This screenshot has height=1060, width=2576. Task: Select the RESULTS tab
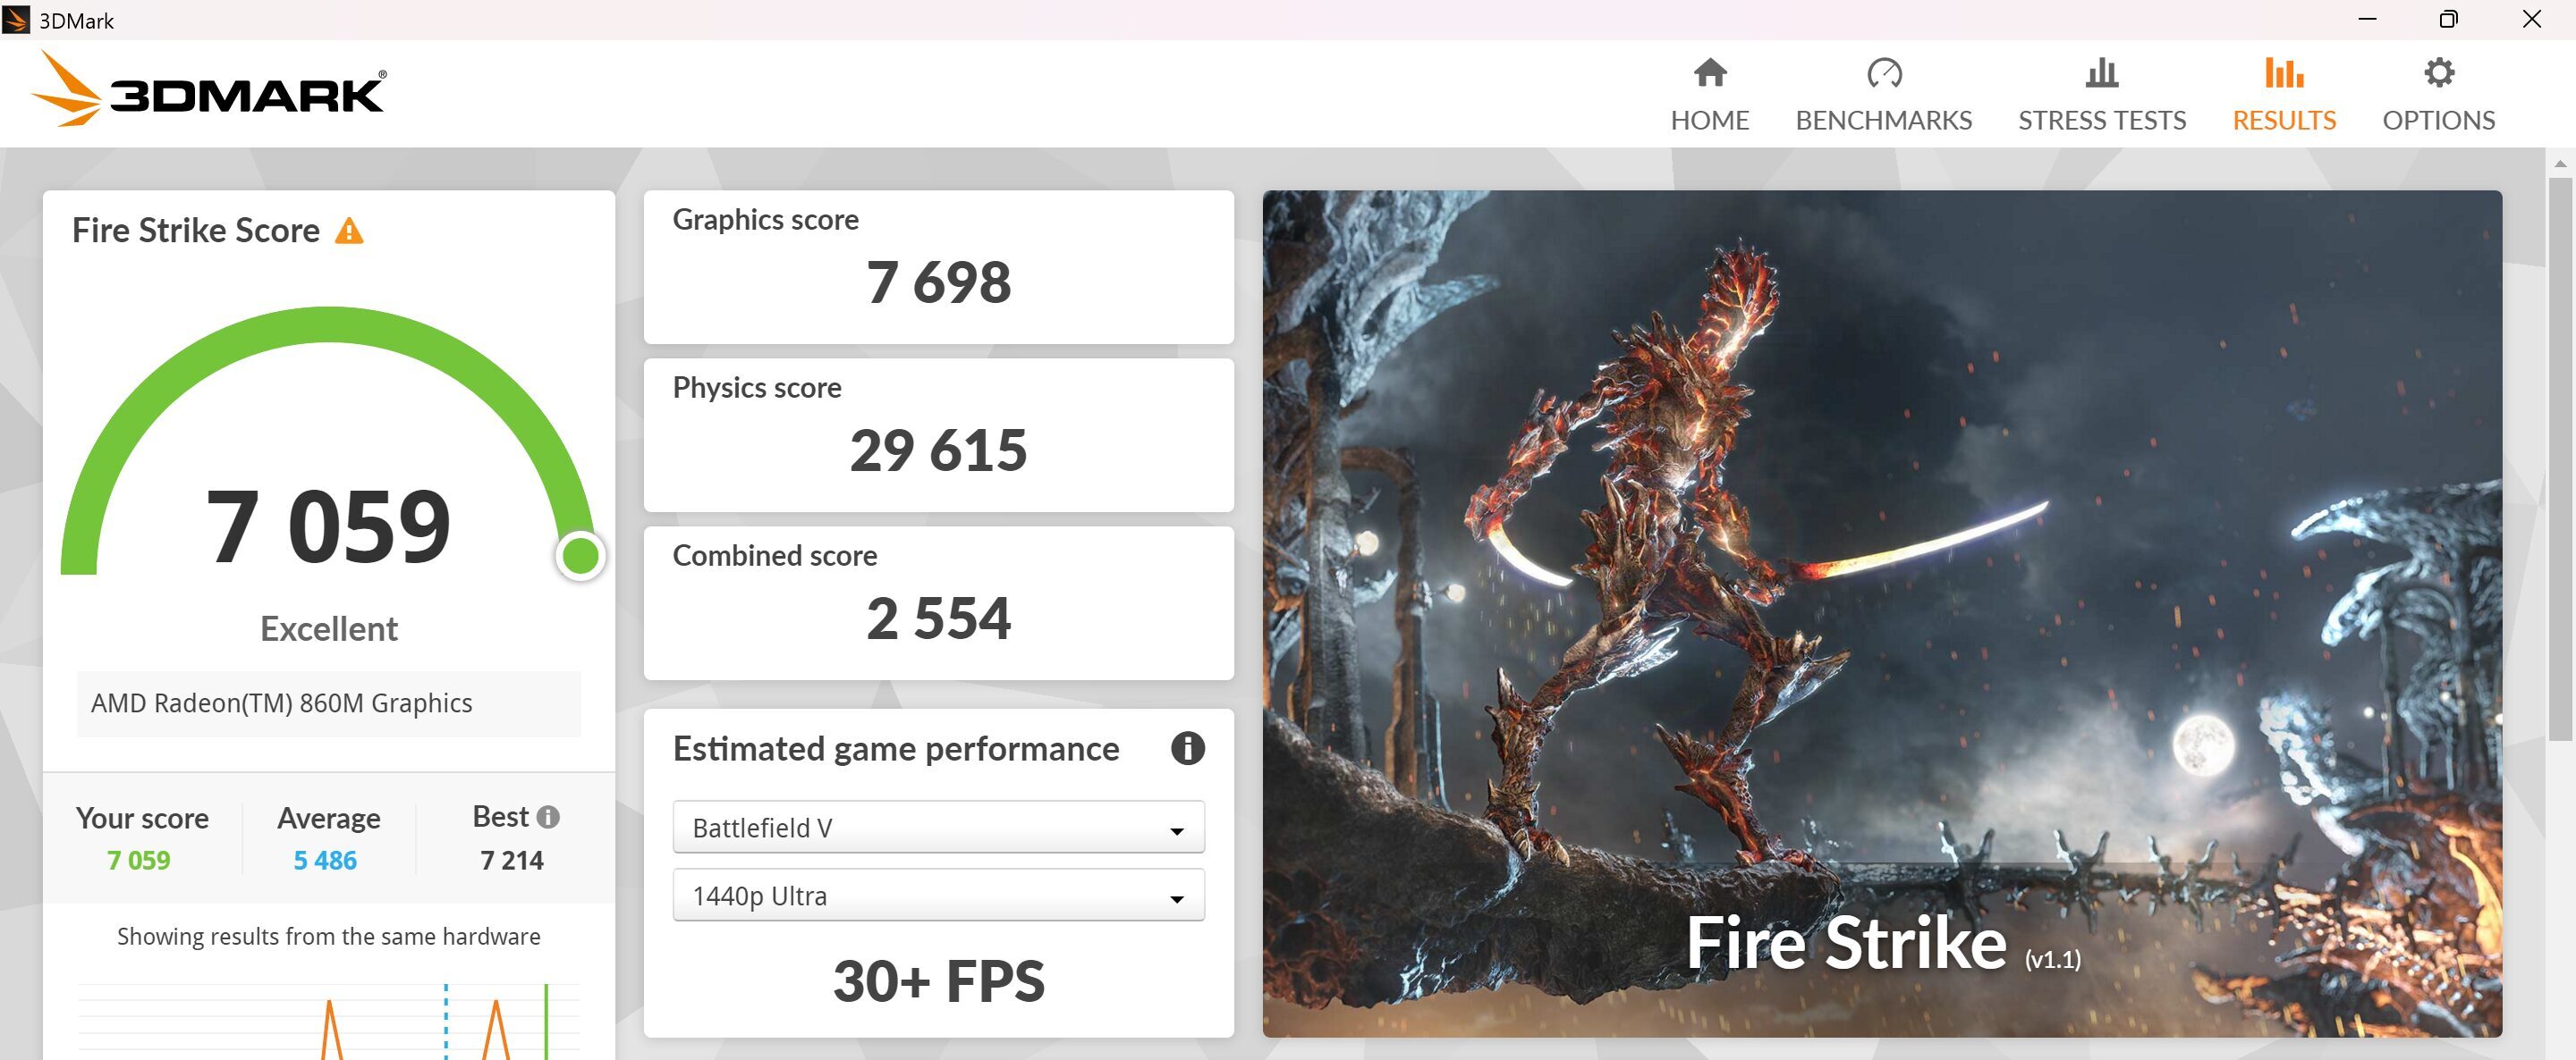2284,93
